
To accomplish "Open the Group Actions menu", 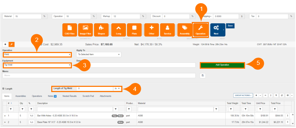I will [243, 96].
